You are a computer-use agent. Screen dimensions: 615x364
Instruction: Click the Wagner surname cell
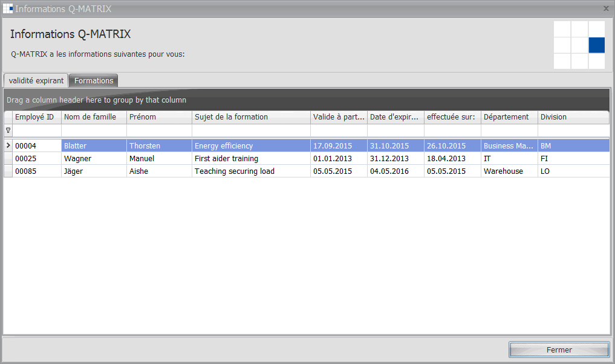[94, 159]
